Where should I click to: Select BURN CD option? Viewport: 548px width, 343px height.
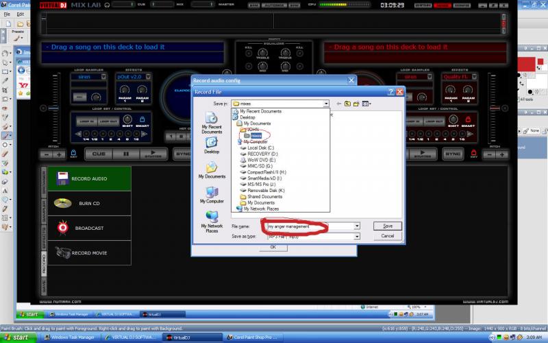[x=90, y=203]
